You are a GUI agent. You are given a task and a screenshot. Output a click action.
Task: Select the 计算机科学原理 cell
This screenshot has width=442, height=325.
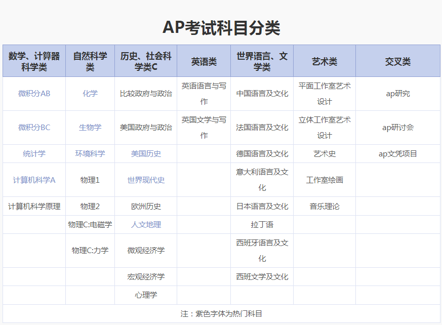(x=34, y=207)
